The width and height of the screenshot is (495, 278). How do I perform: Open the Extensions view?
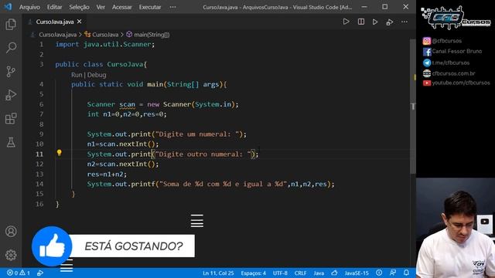11,119
